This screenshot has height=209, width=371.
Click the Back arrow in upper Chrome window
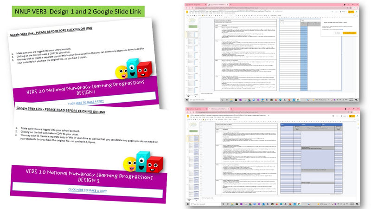coord(186,8)
